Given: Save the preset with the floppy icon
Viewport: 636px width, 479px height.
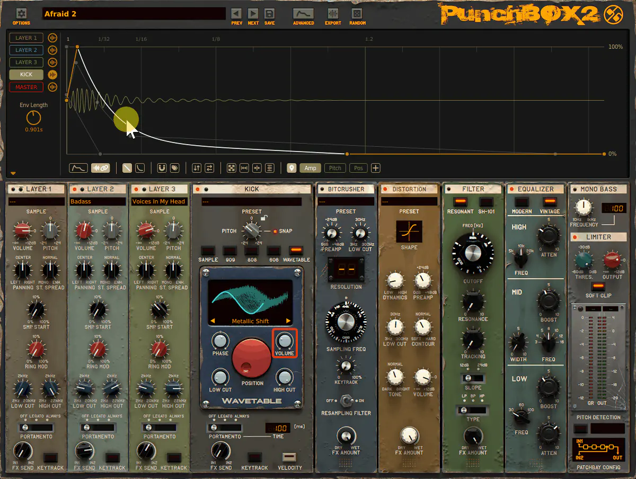Looking at the screenshot, I should click(x=269, y=14).
